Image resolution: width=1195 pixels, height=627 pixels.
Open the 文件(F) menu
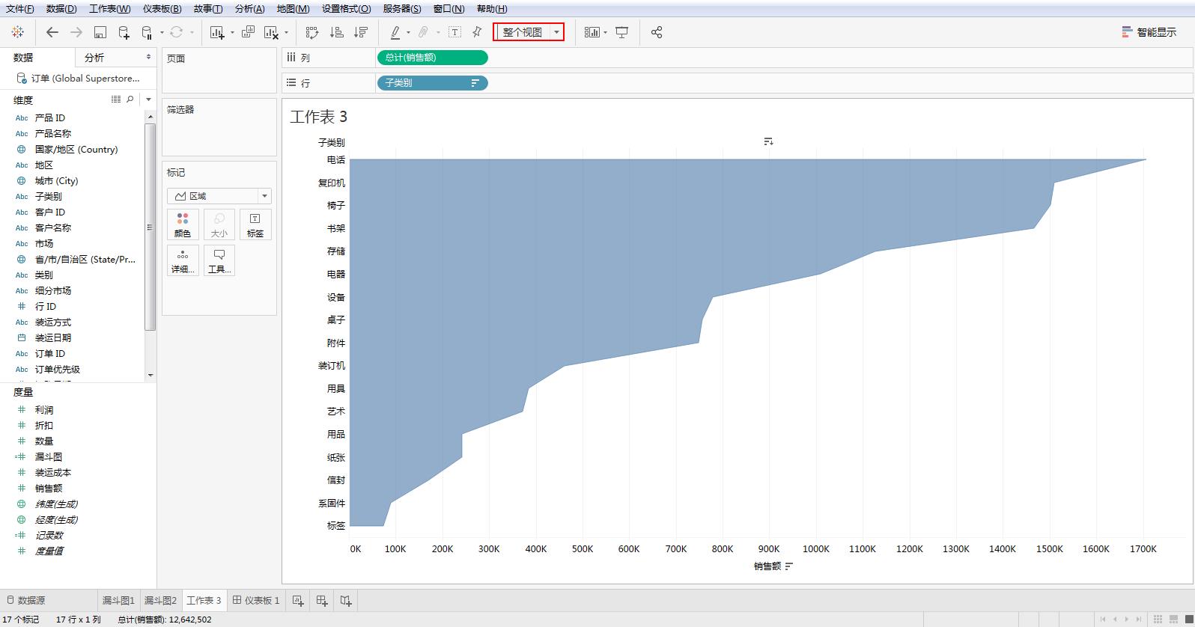coord(20,9)
